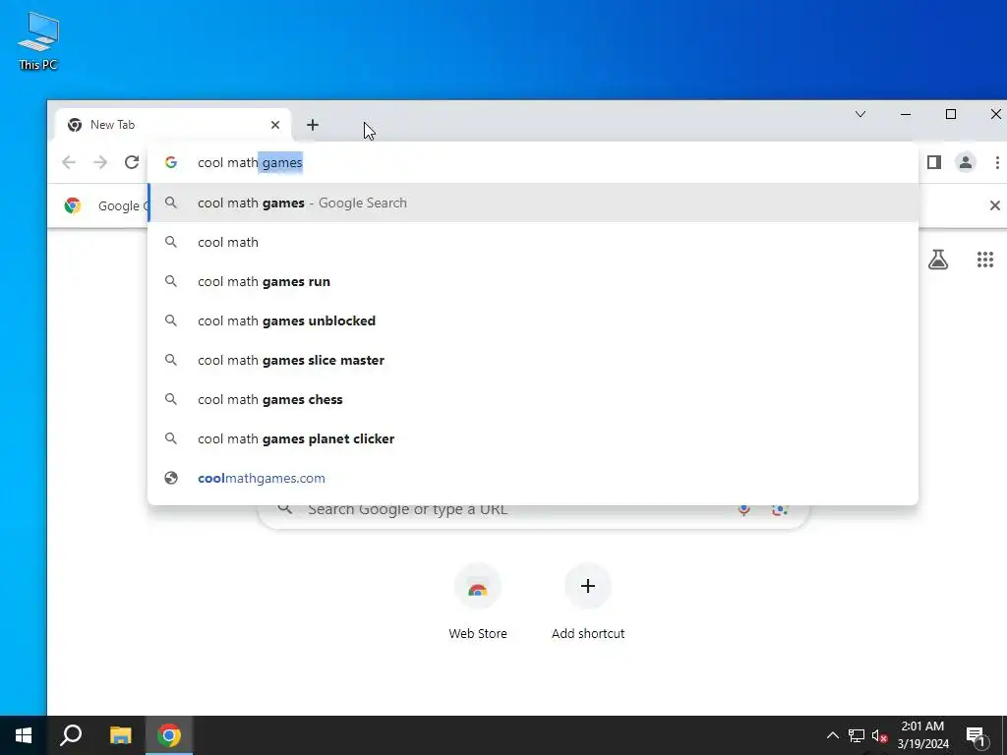This screenshot has height=755, width=1007.
Task: Open the Chrome profile avatar icon
Action: pyautogui.click(x=966, y=162)
